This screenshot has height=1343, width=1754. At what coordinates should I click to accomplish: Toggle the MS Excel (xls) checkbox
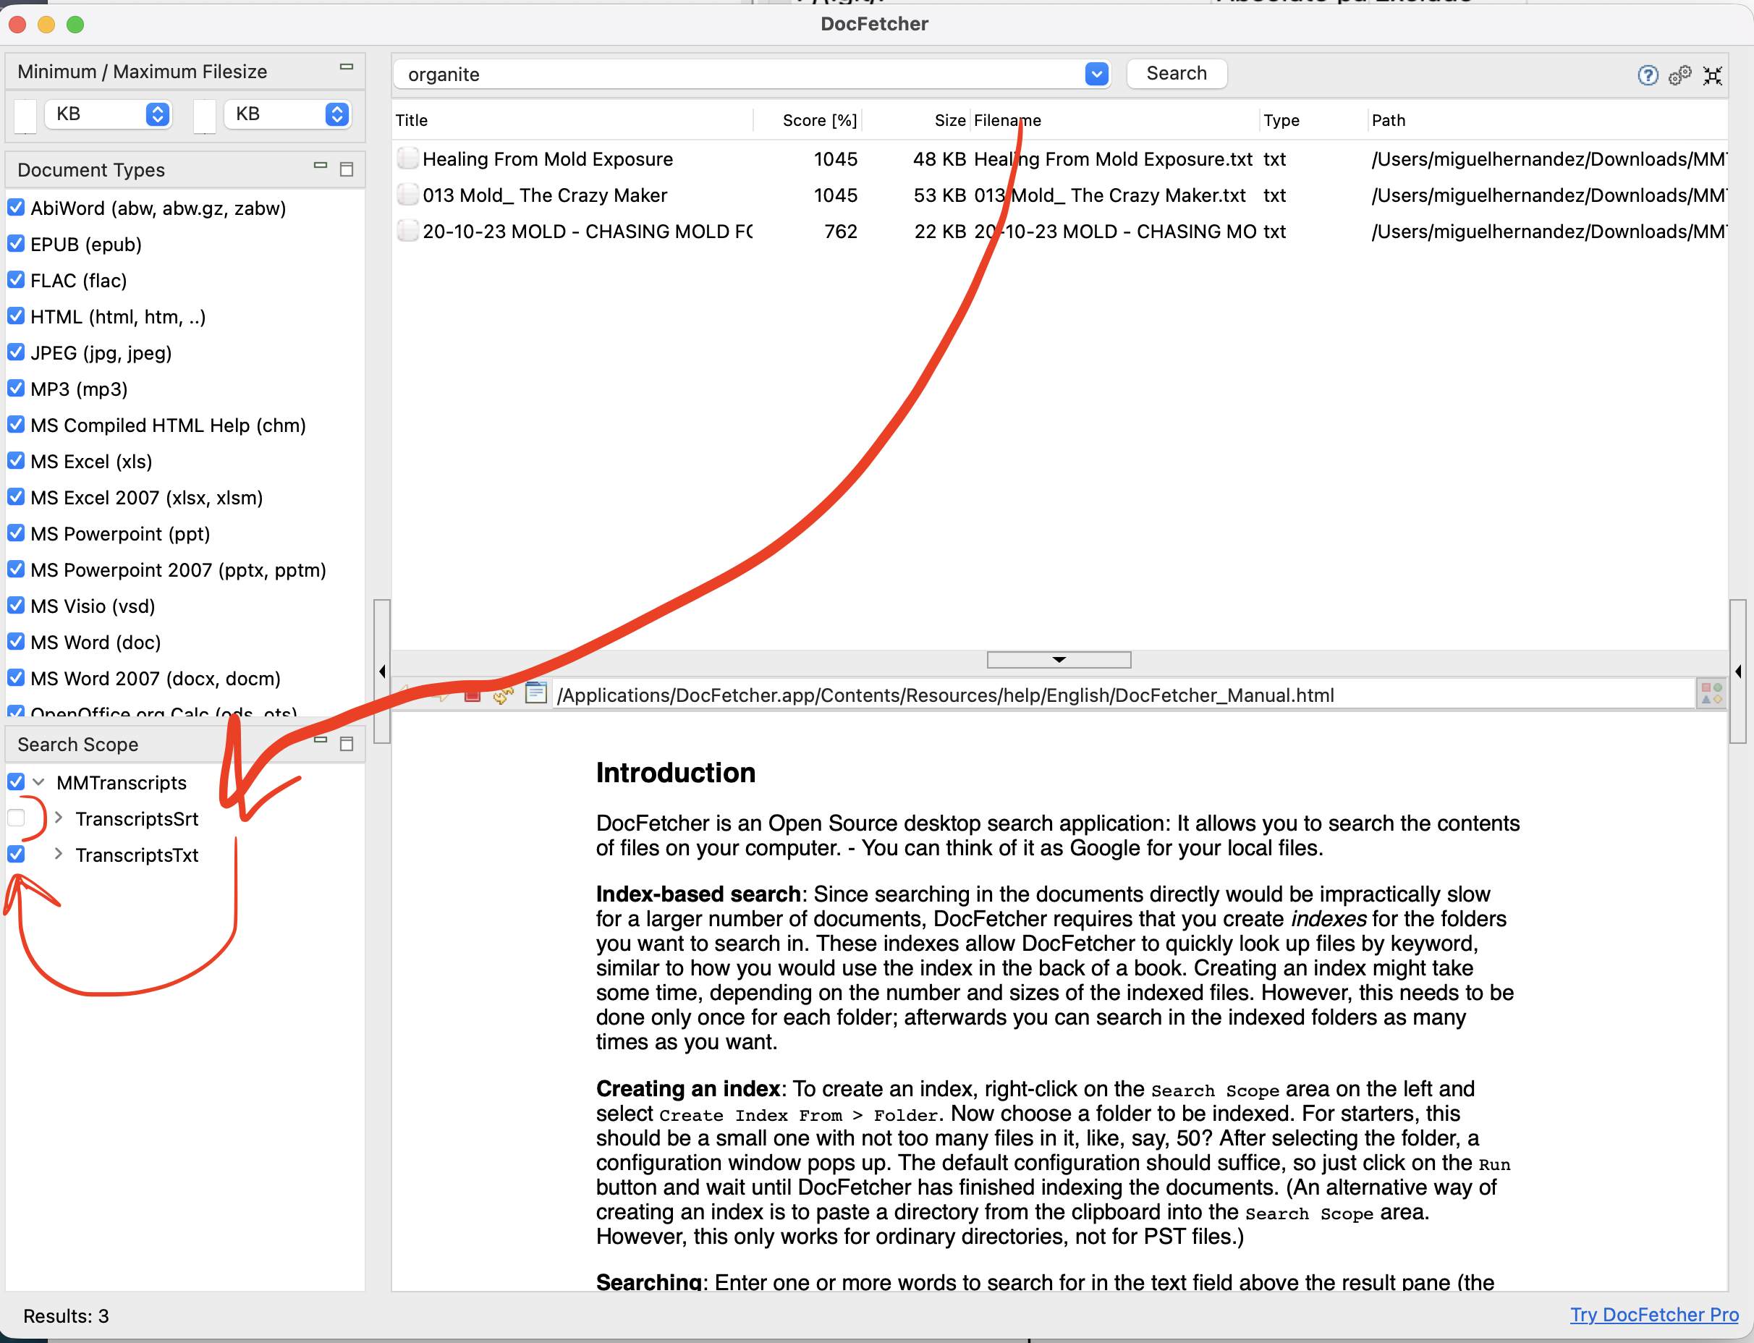tap(16, 461)
